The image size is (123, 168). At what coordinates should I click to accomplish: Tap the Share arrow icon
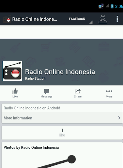coord(78,91)
